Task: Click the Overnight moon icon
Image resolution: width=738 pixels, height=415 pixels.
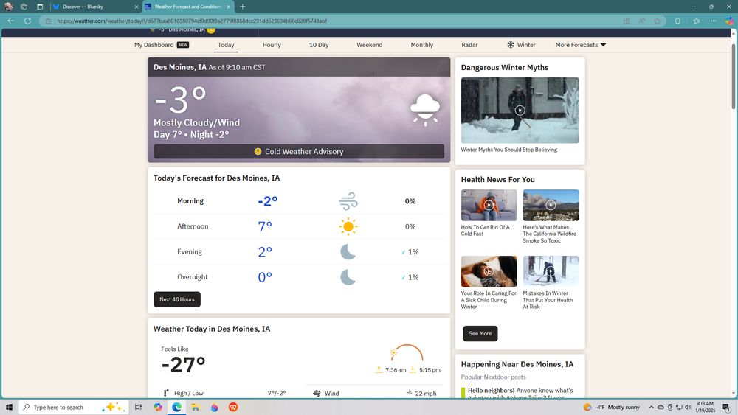Action: [x=348, y=277]
